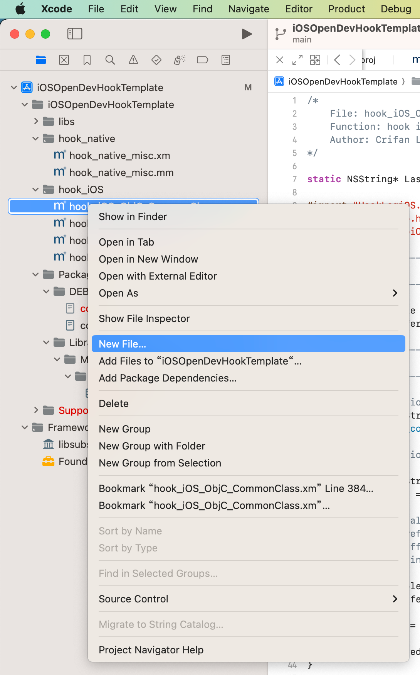The height and width of the screenshot is (675, 420).
Task: Choose Add Files to iOSOpenDevHookTemplate
Action: pyautogui.click(x=248, y=361)
